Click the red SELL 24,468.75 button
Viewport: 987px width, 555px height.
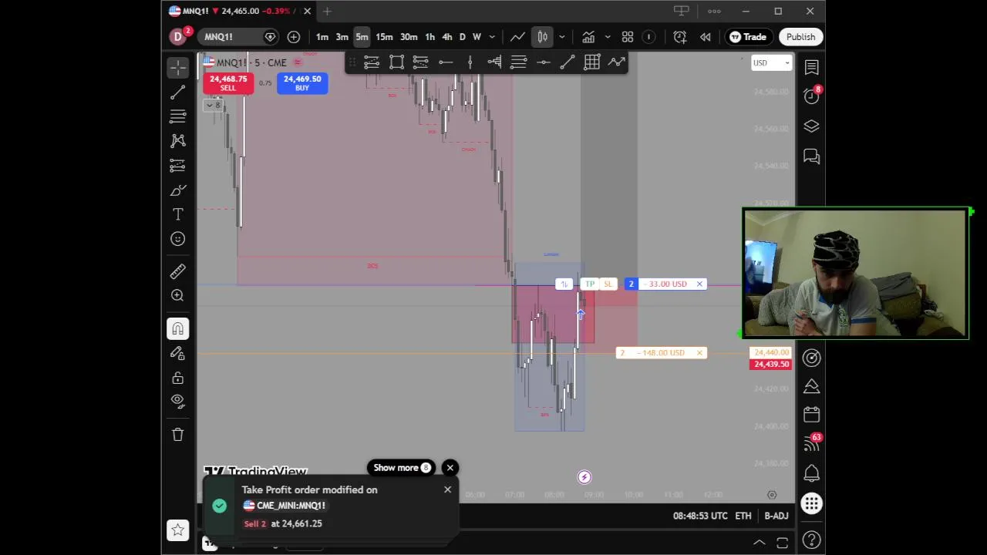[x=228, y=83]
